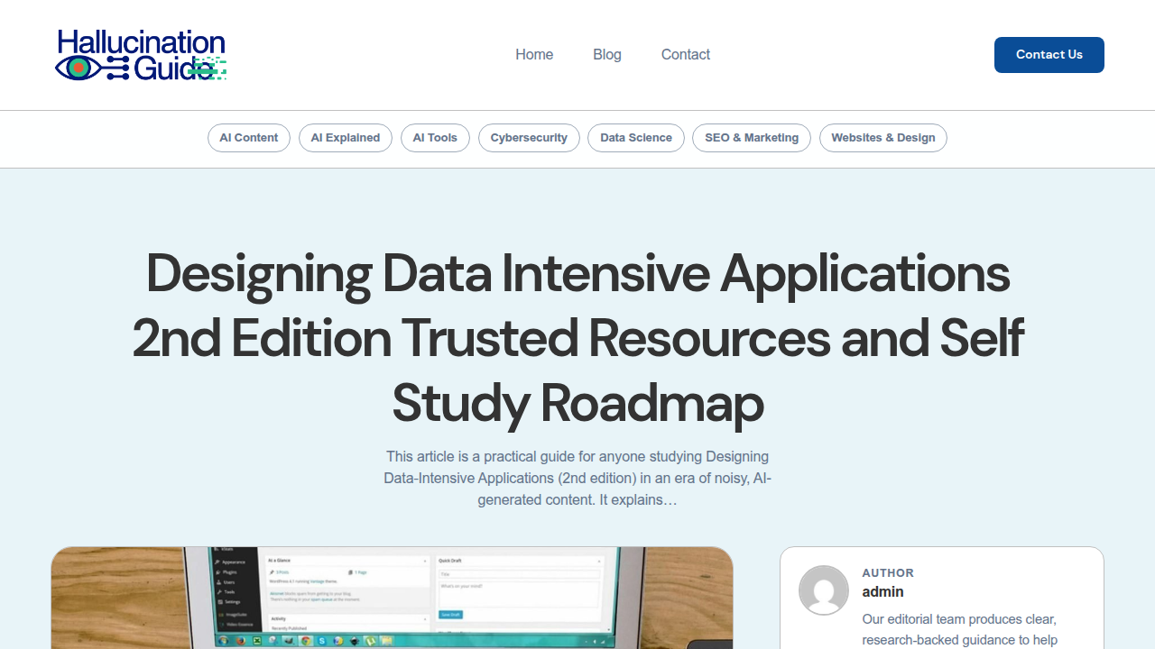Click the Contact Us button
Image resolution: width=1155 pixels, height=649 pixels.
click(1049, 55)
